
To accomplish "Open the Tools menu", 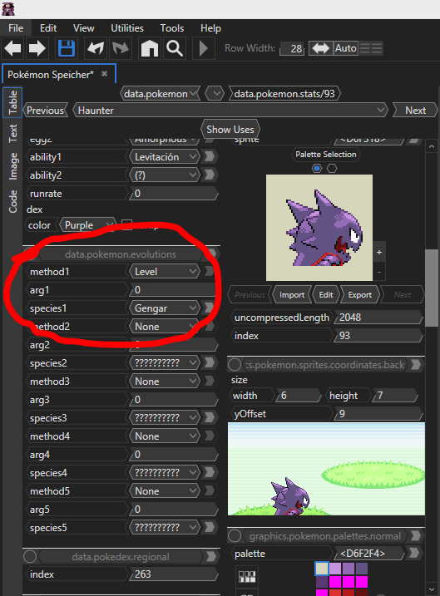I will [172, 28].
